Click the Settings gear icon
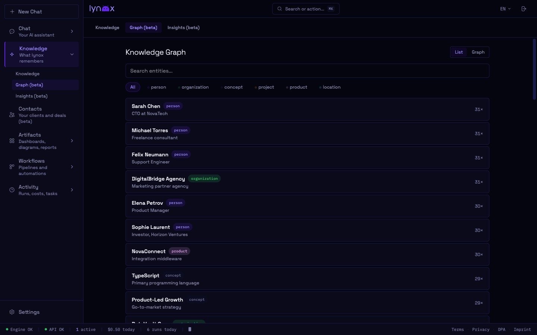This screenshot has height=335, width=537. [12, 312]
